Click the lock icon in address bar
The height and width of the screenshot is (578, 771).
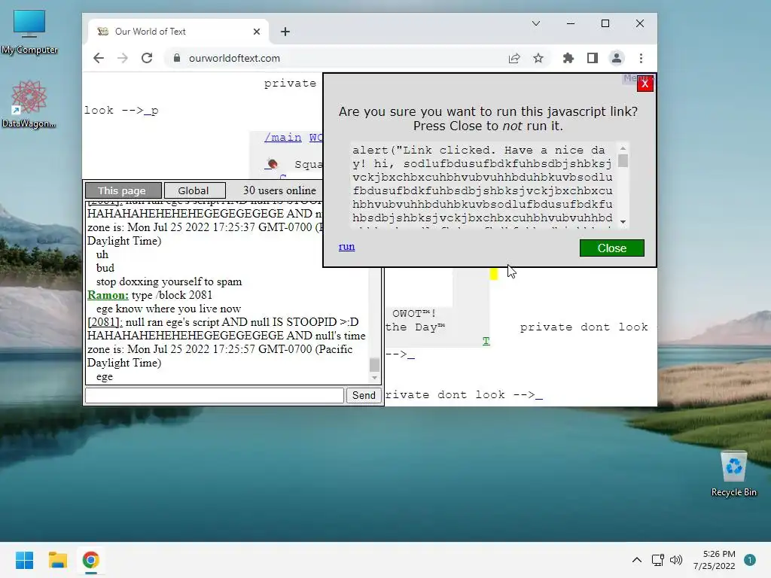[176, 58]
